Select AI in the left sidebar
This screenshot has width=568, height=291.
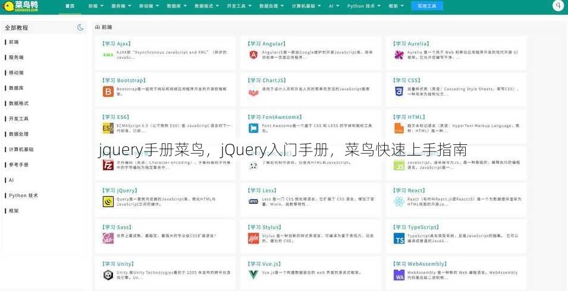pos(11,180)
